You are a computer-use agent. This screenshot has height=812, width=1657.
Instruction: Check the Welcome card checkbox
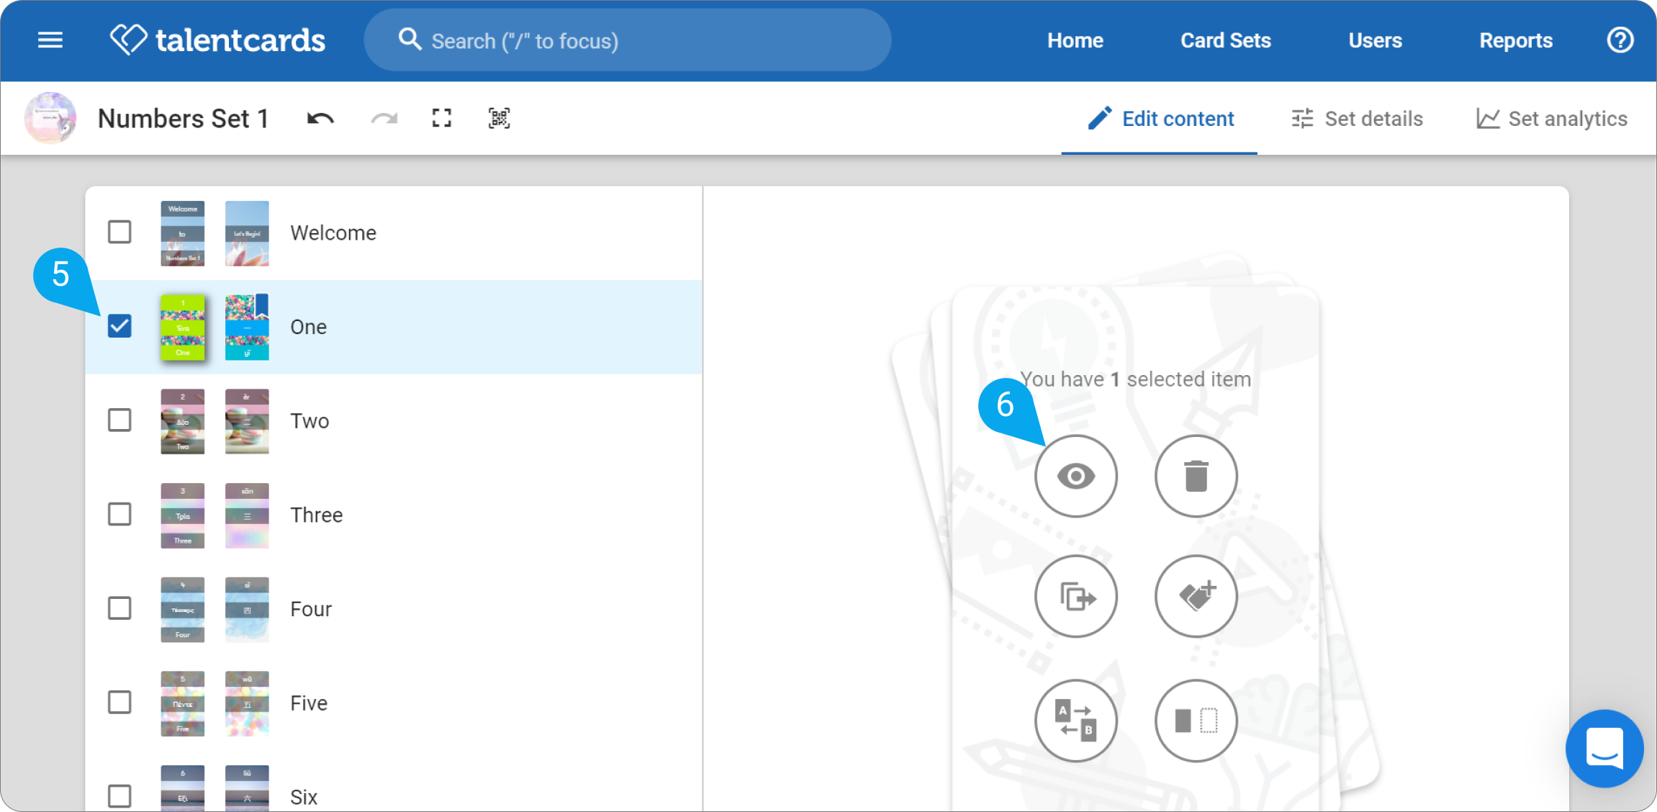pyautogui.click(x=119, y=232)
